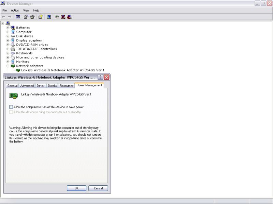Image resolution: width=273 pixels, height=204 pixels.
Task: Open the Help menu
Action: point(36,11)
